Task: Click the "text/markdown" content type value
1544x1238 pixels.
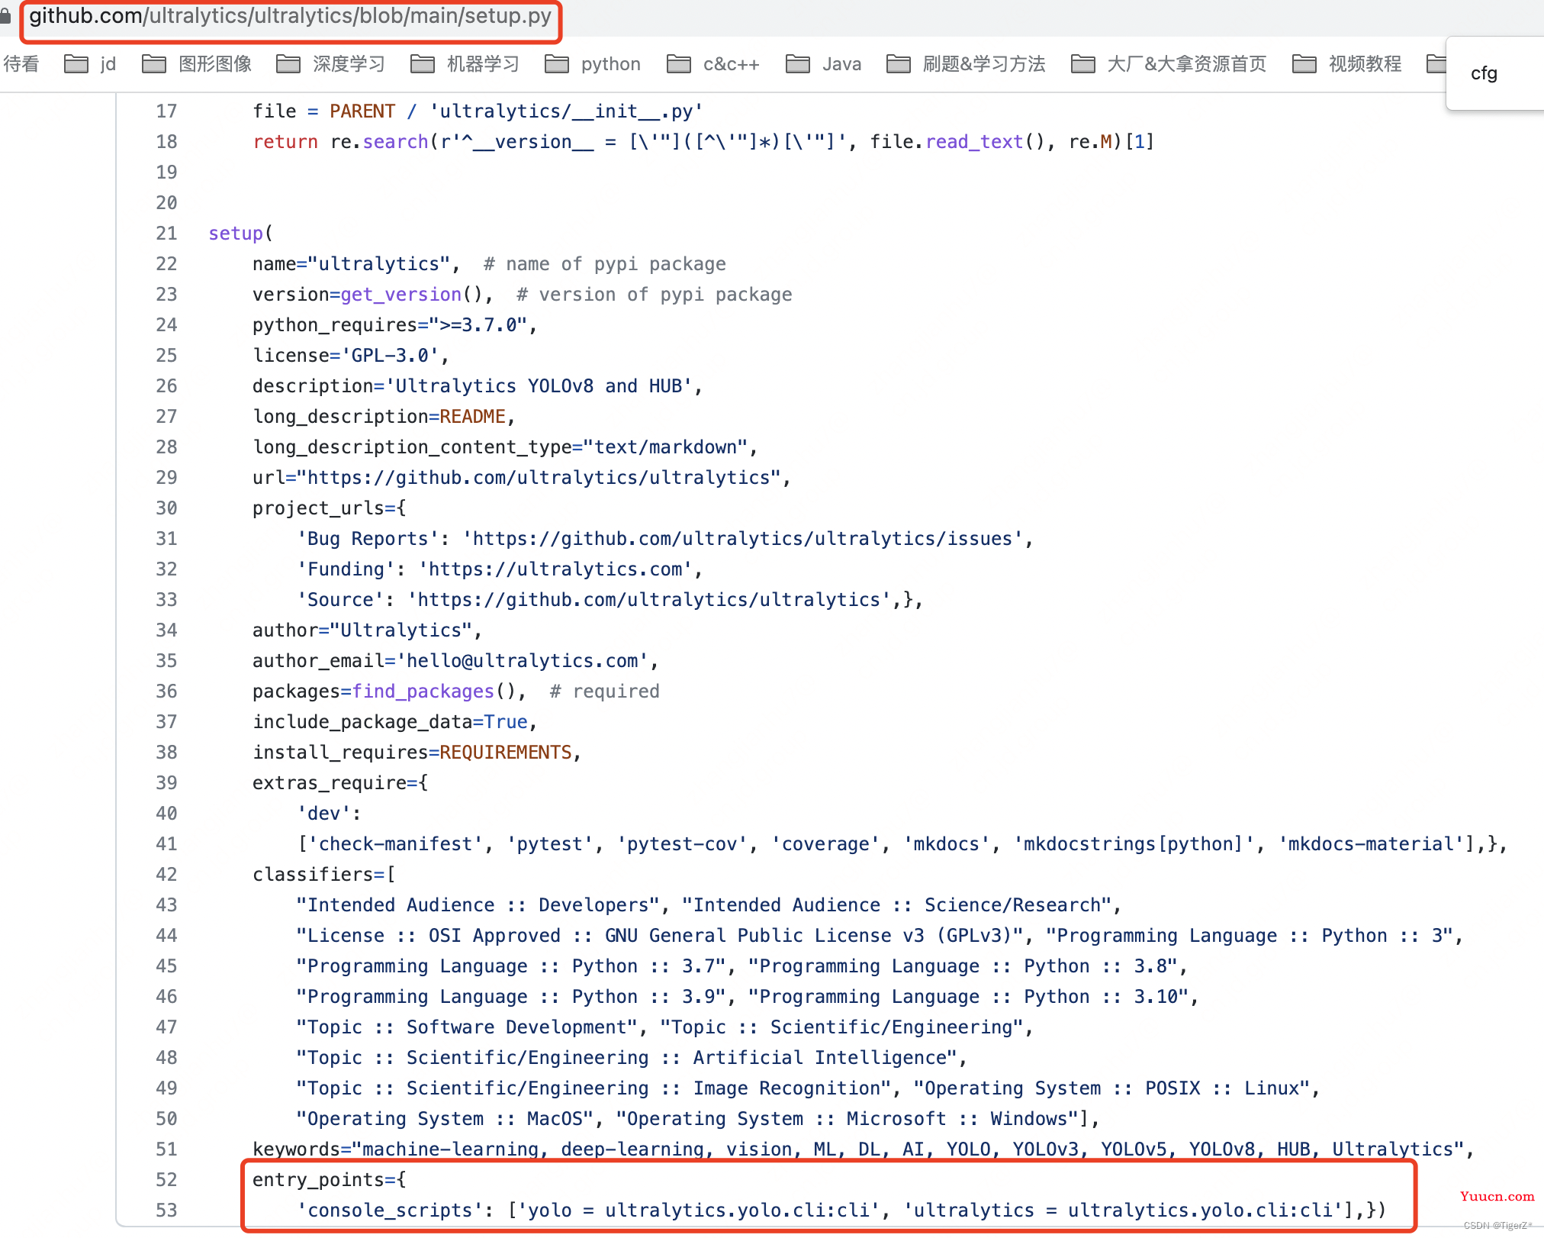Action: pos(665,447)
